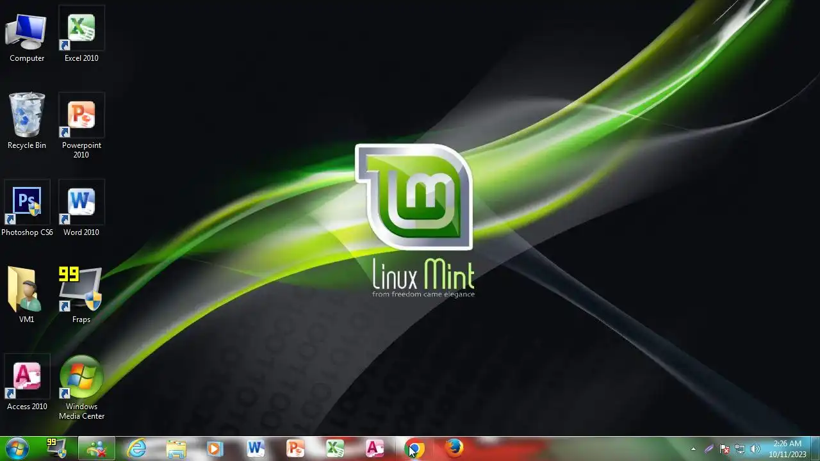The height and width of the screenshot is (461, 820).
Task: Launch Excel from the taskbar
Action: [x=335, y=448]
